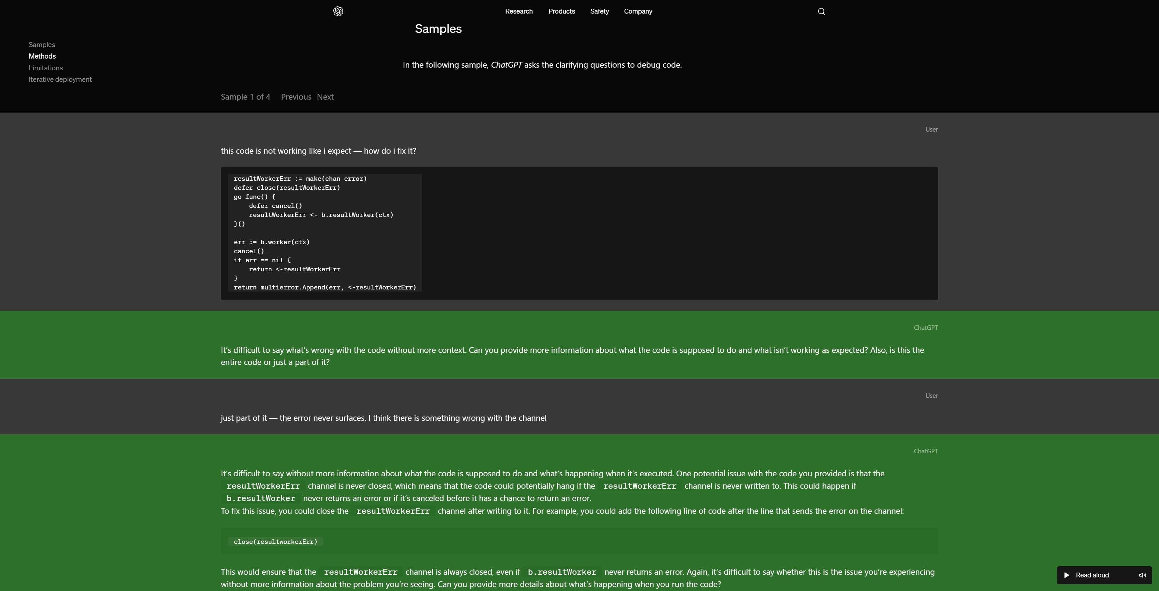
Task: Select Samples in the sidebar navigation
Action: pyautogui.click(x=41, y=45)
